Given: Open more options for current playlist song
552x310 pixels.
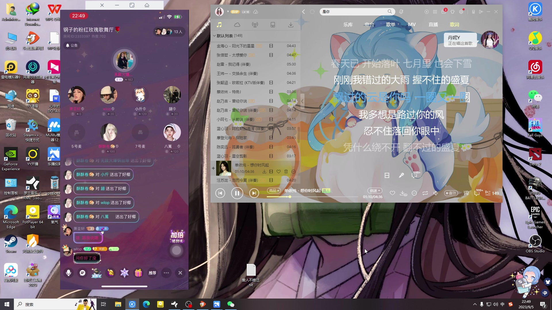Looking at the screenshot, I should pyautogui.click(x=294, y=171).
